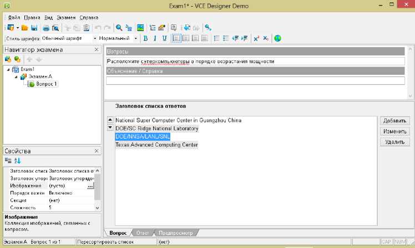Click the Add question icon in navigator
Image resolution: width=415 pixels, height=248 pixels.
17,59
